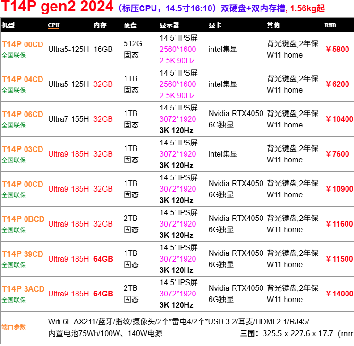
Task: Click "64GB" in the T14P 39CD row
Action: pos(103,259)
